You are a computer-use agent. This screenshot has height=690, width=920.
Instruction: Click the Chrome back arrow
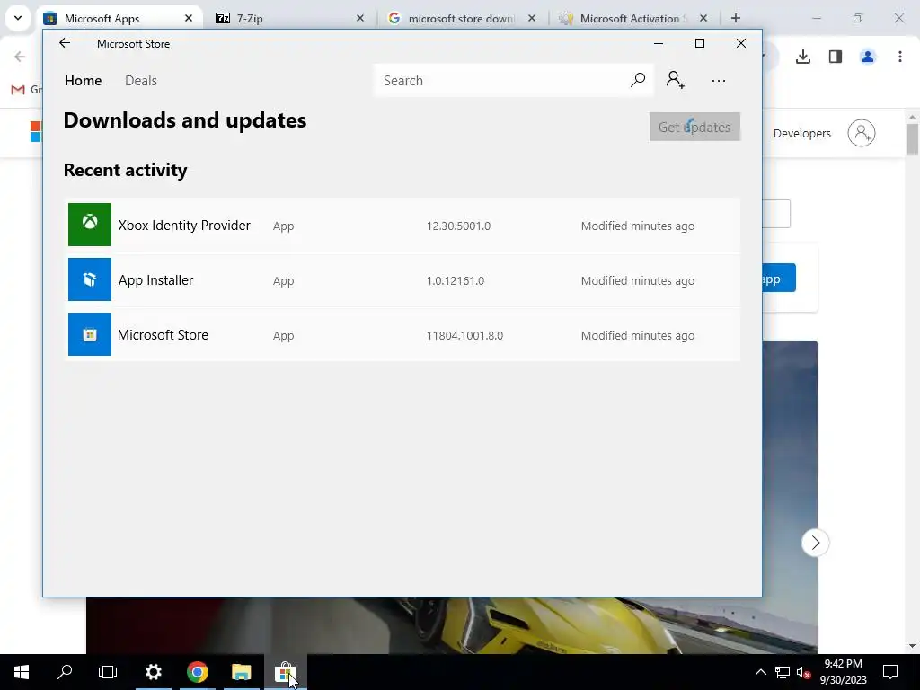[20, 57]
